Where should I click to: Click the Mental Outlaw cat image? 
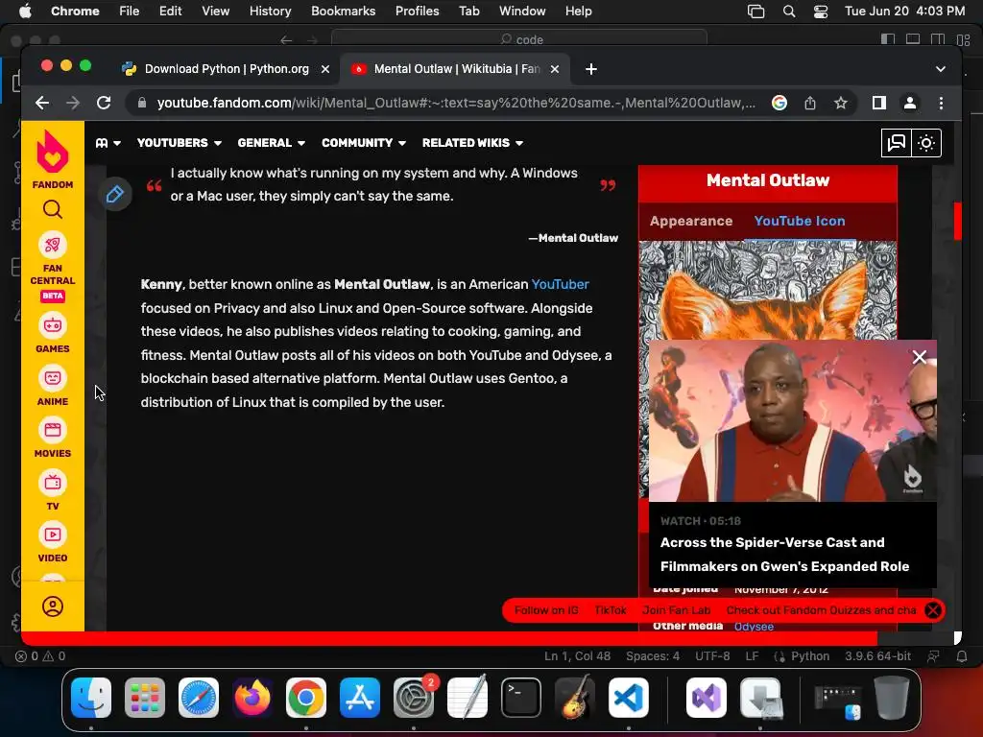click(767, 290)
